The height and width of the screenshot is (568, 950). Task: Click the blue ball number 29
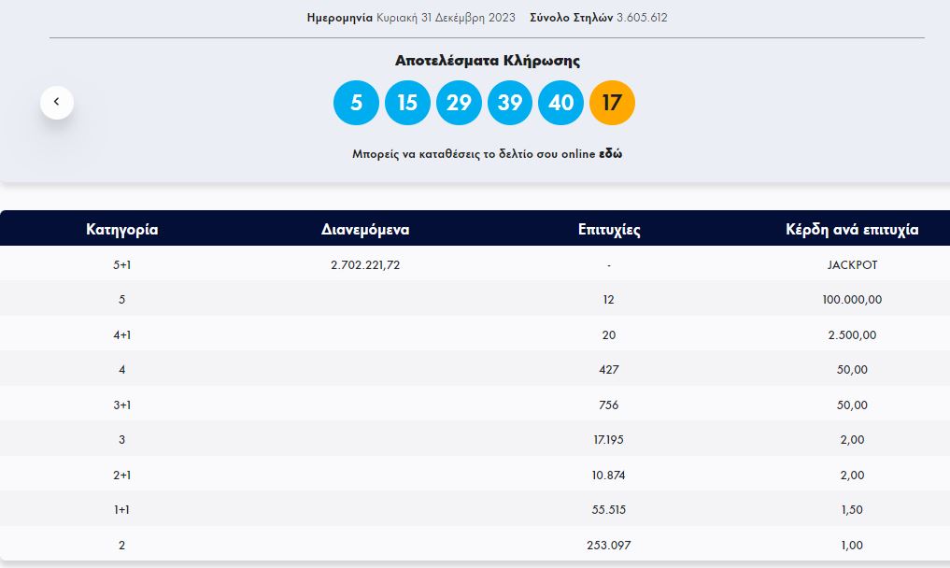tap(459, 103)
